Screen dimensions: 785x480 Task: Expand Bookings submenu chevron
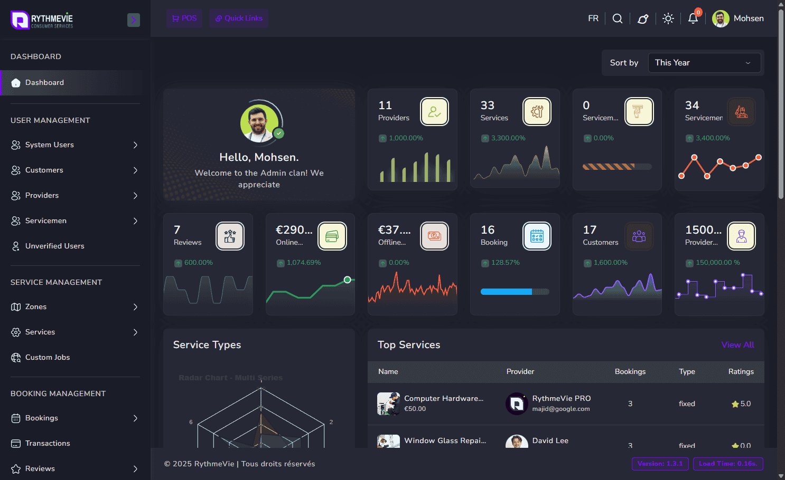pos(135,418)
